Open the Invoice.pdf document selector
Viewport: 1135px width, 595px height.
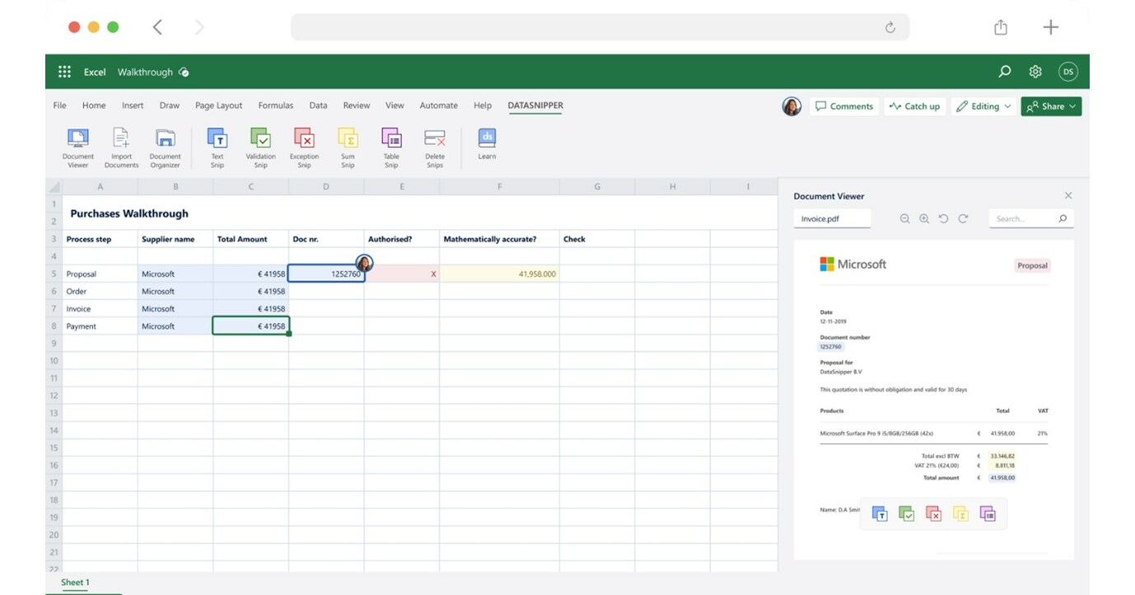click(x=832, y=219)
